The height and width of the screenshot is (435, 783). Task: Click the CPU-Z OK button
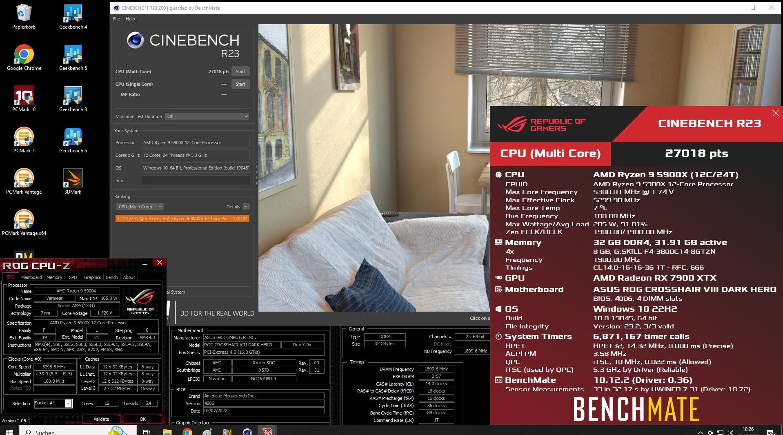[142, 419]
